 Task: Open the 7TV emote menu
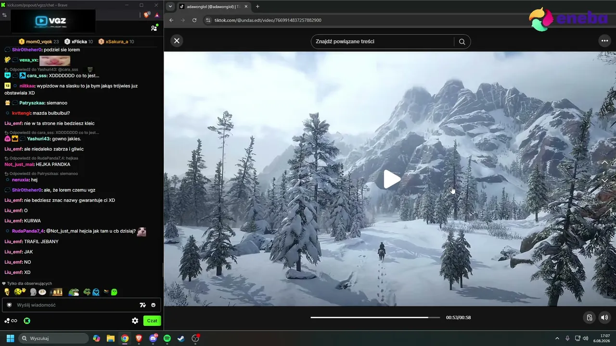click(142, 305)
